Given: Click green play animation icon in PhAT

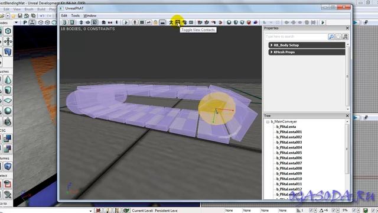Looking at the screenshot, I should 323,22.
